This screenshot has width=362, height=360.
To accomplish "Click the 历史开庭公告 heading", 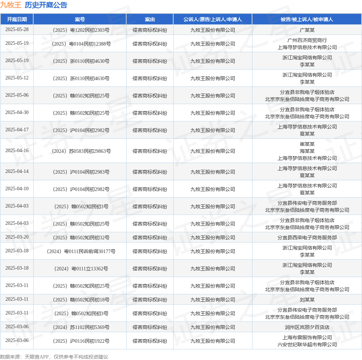I will [46, 5].
